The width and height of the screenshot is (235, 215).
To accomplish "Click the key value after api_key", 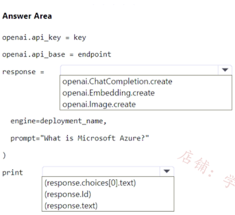I will pos(80,38).
